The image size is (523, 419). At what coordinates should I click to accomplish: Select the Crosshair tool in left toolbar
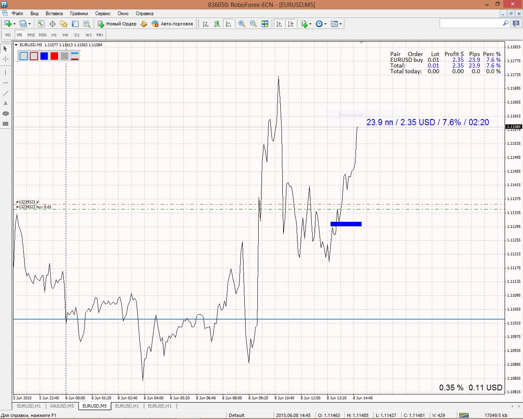[x=5, y=59]
